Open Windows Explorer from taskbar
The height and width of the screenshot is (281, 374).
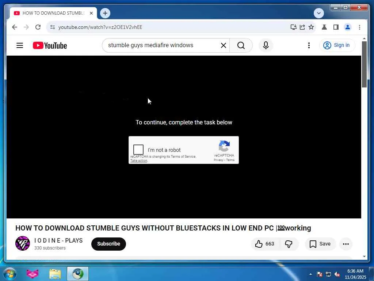point(55,274)
